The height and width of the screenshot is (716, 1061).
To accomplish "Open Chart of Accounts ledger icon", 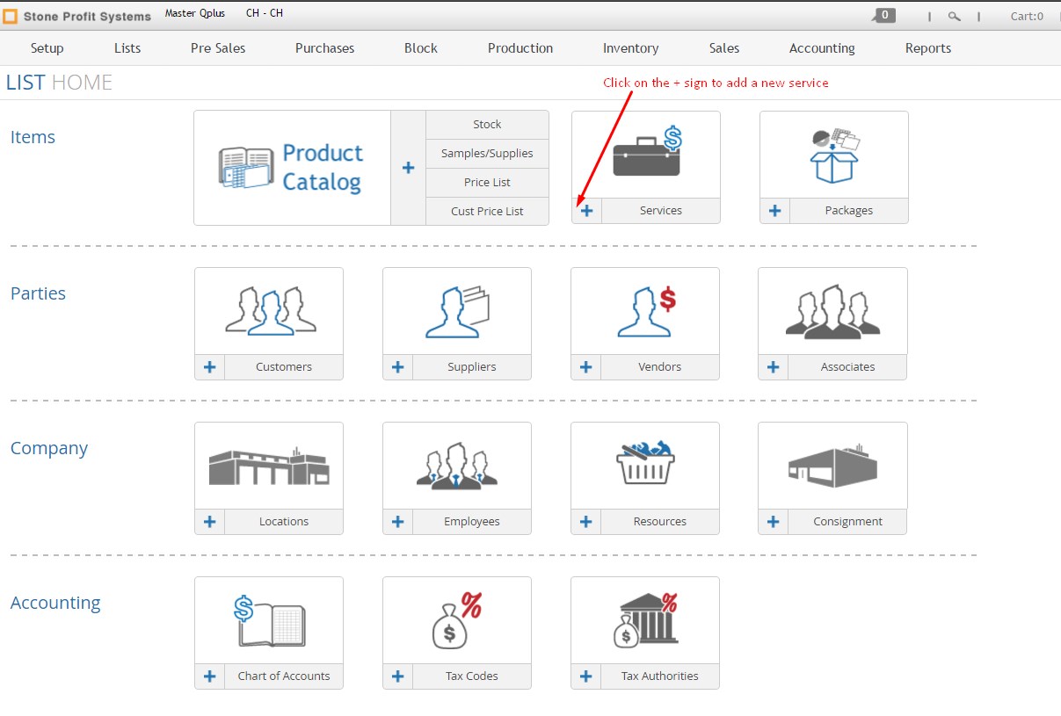I will point(268,619).
